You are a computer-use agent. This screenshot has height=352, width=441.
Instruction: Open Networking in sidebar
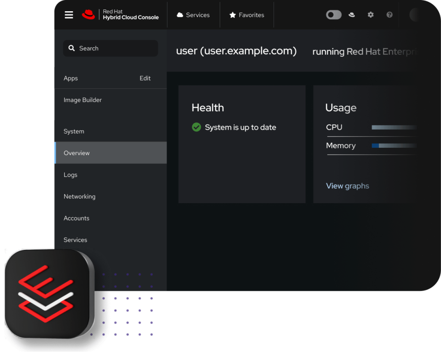tap(80, 196)
